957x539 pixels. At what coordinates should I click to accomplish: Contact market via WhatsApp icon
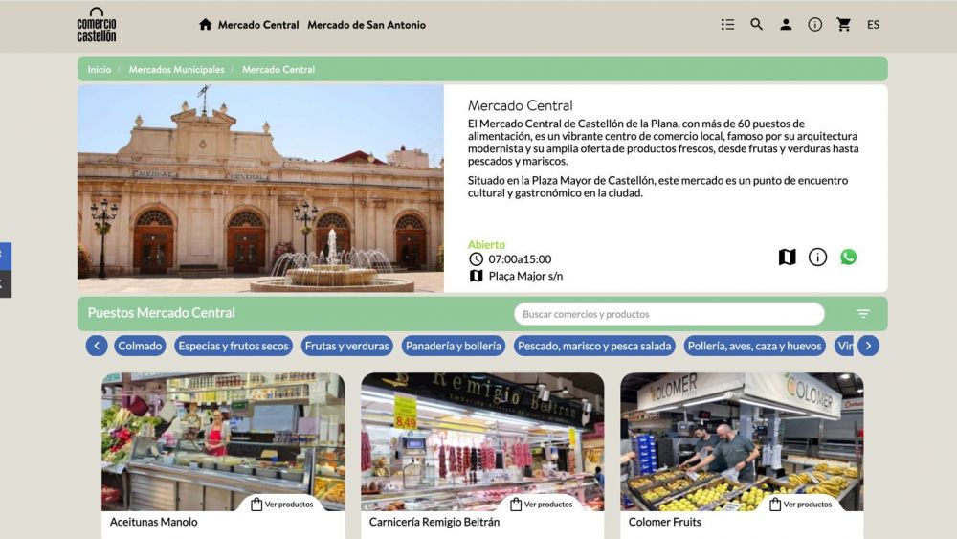848,258
